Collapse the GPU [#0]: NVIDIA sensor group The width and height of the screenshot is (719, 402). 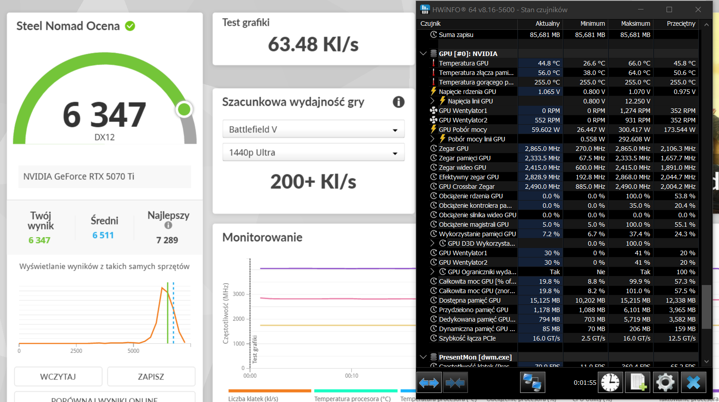tap(423, 54)
